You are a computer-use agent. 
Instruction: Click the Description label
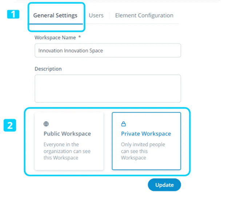(48, 69)
